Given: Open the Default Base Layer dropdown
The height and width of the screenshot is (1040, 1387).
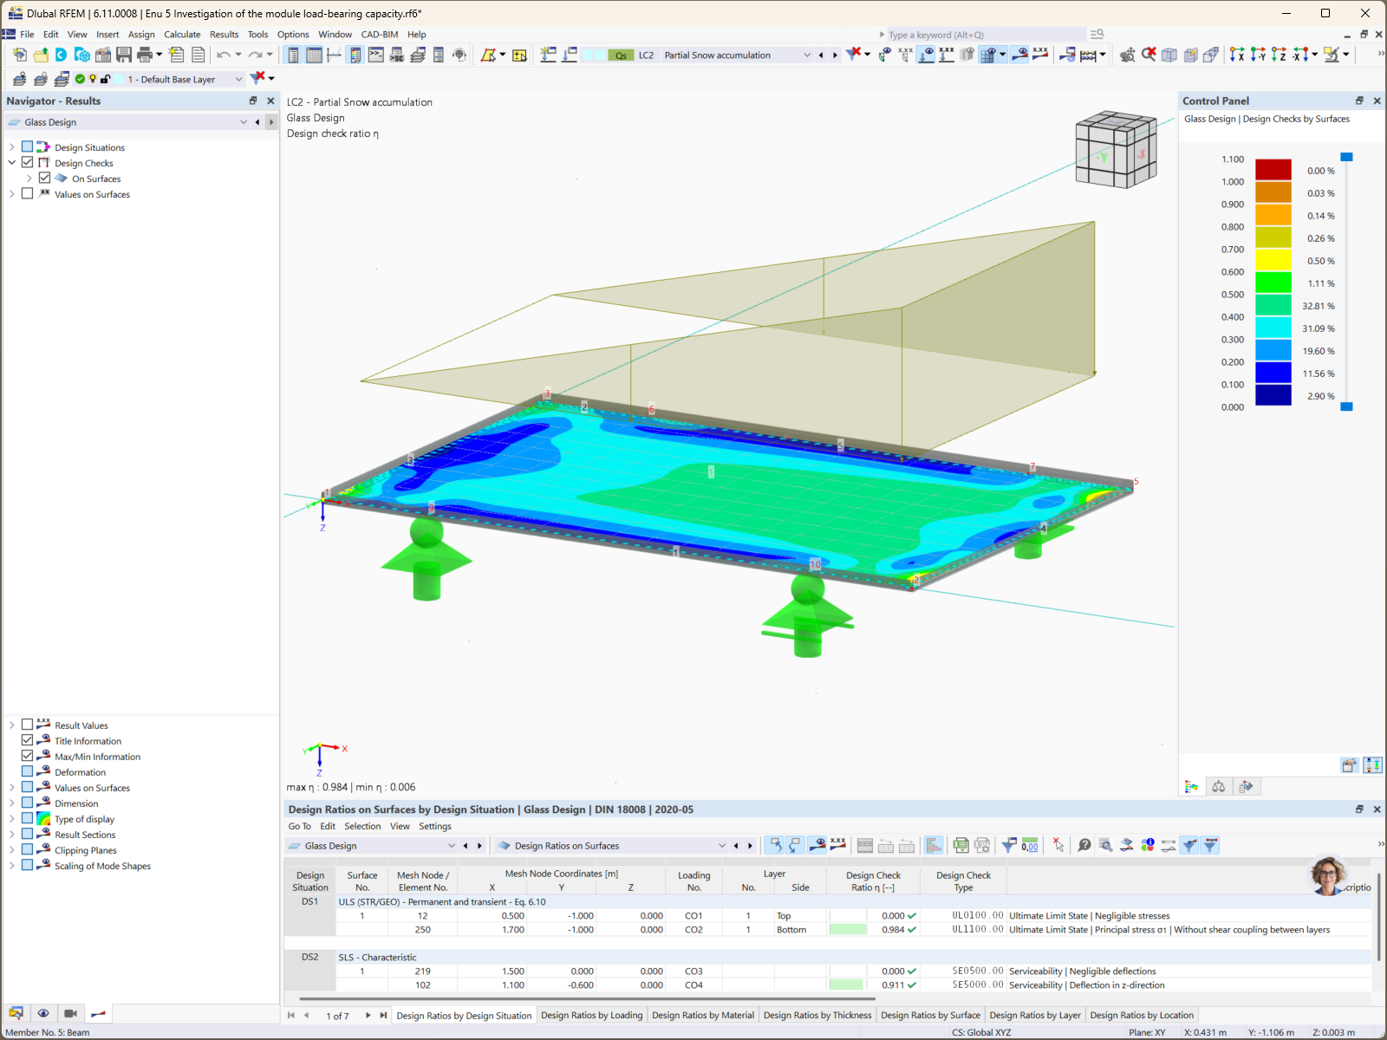Looking at the screenshot, I should (x=239, y=79).
